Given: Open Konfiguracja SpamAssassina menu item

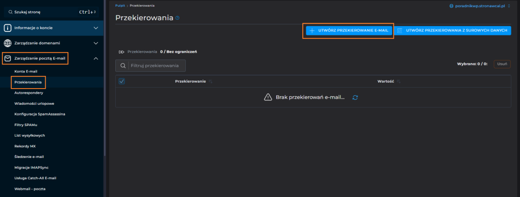Looking at the screenshot, I should coord(40,114).
